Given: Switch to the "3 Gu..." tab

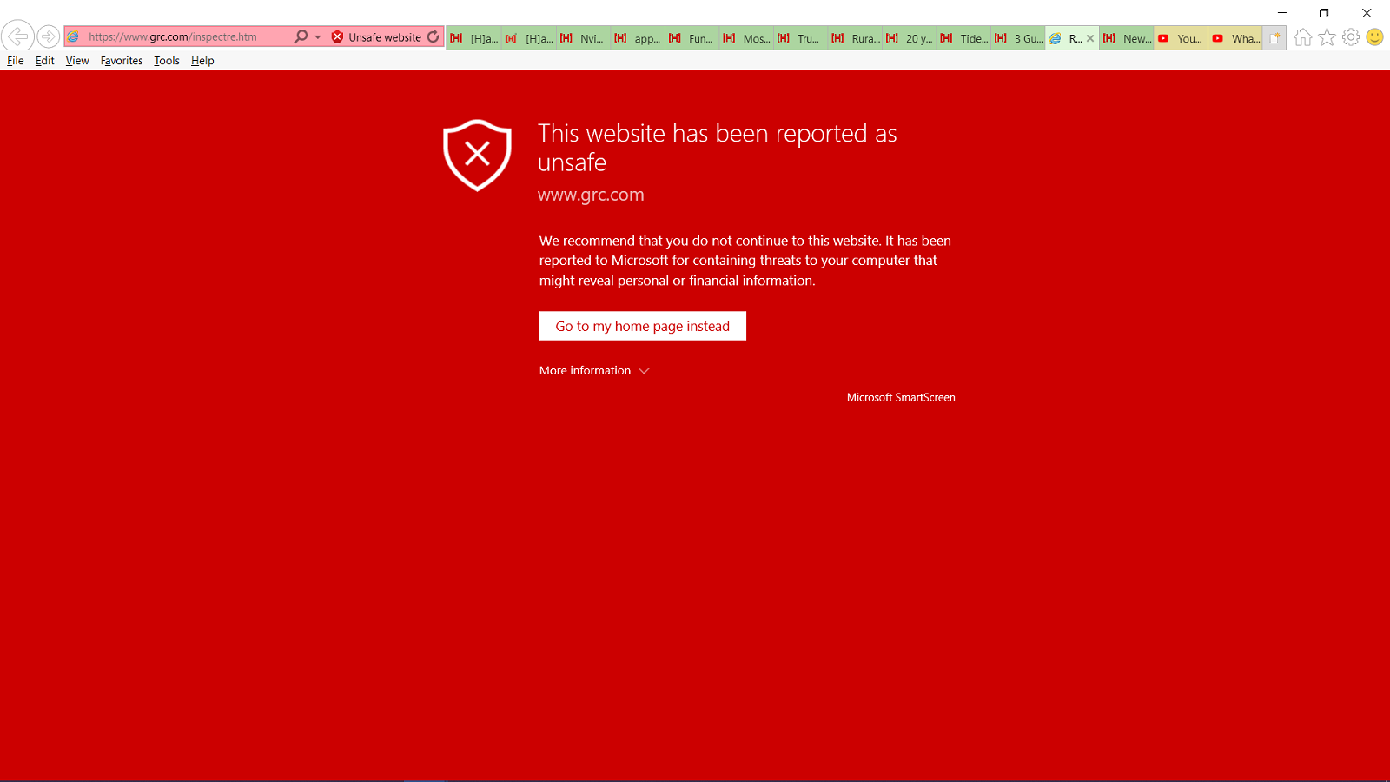Looking at the screenshot, I should pos(1017,38).
